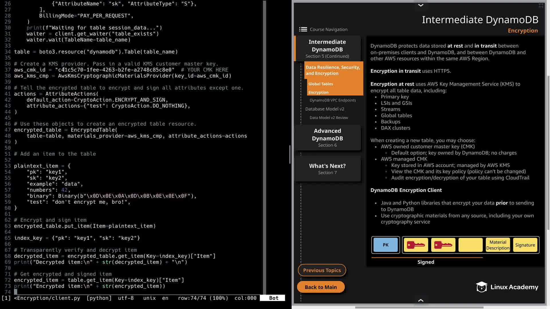Expand Advanced DynamoDB Section 6
The image size is (550, 309).
(x=327, y=138)
